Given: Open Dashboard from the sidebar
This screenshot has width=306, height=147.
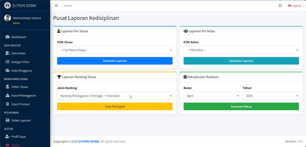Looking at the screenshot, I should 19,37.
